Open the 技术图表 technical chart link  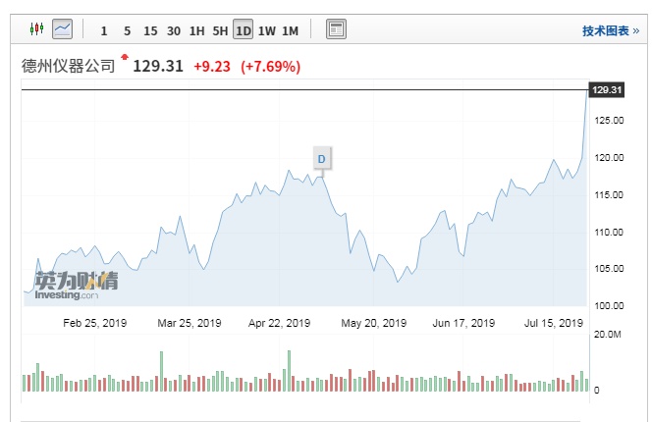click(610, 30)
